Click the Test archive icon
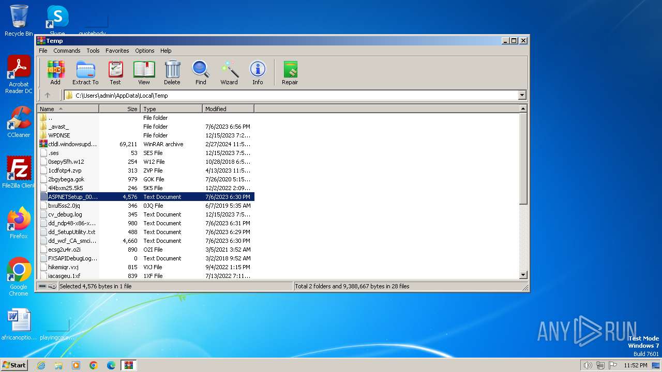The image size is (662, 372). pos(115,72)
